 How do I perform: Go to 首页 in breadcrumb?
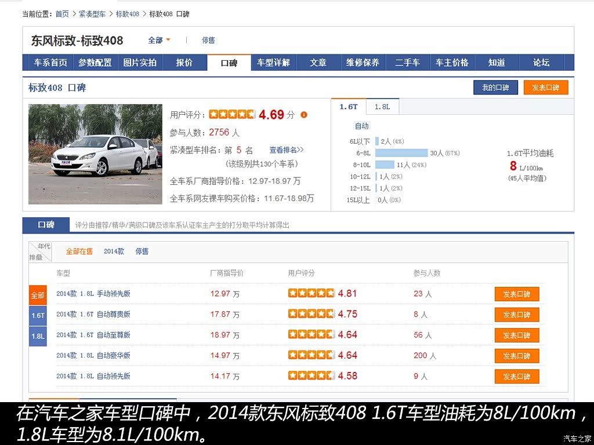click(62, 14)
